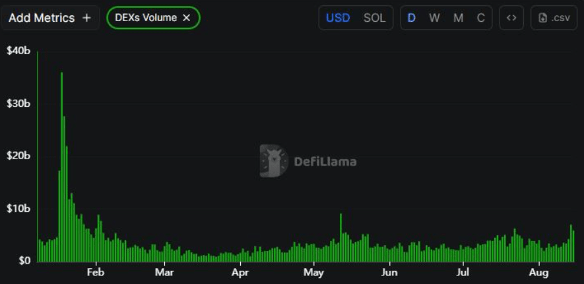Click the mid-May volume spike bar
This screenshot has width=584, height=284.
point(341,238)
